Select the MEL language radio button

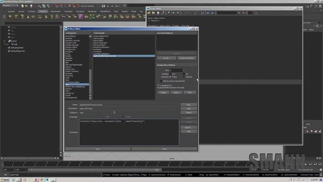tap(104, 117)
